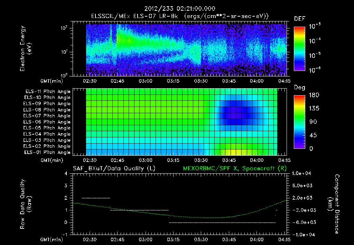
Task: Select the ELS-09 Pitch Angle row label
Action: click(47, 104)
